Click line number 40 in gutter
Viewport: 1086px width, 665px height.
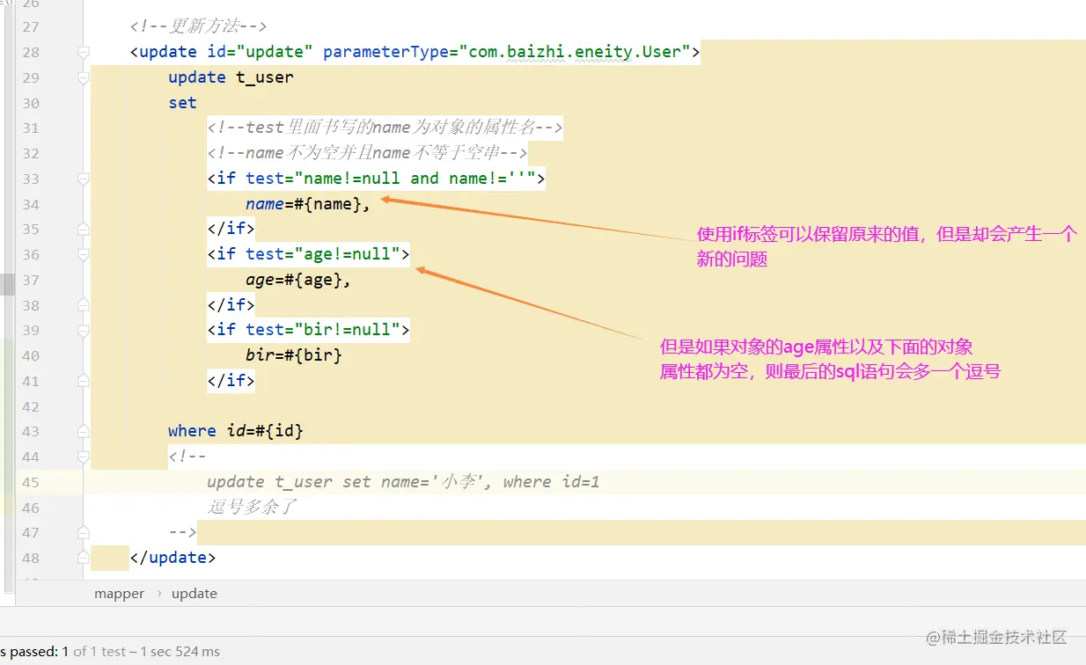coord(31,355)
